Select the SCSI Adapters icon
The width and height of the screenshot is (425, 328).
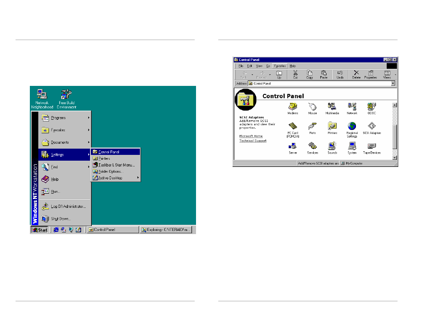[x=372, y=128]
